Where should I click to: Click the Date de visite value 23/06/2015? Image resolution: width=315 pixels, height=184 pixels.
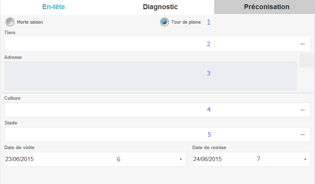[x=19, y=159]
